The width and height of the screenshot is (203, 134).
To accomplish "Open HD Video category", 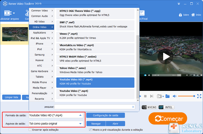I will [x=41, y=22].
